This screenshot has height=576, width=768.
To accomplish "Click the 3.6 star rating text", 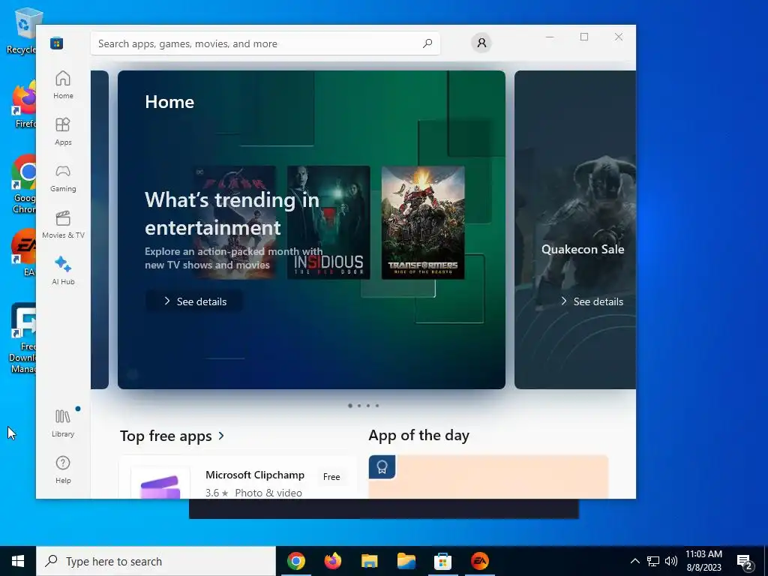I will click(x=217, y=493).
